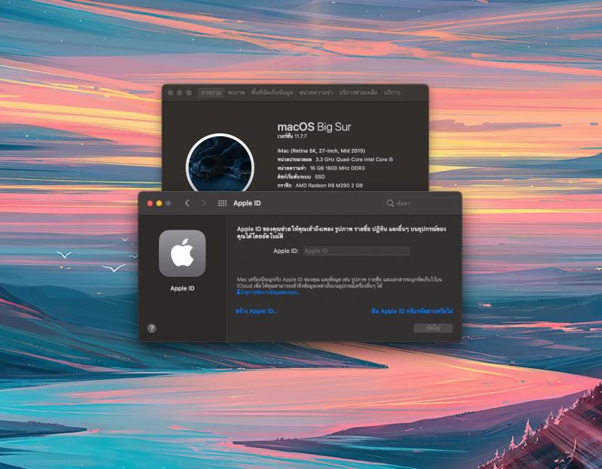Open the บริการ tab
The image size is (602, 469).
392,93
